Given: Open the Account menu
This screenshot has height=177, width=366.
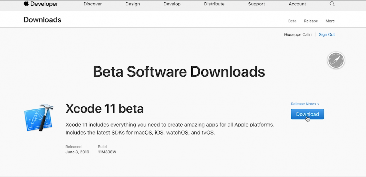Looking at the screenshot, I should coord(297,4).
